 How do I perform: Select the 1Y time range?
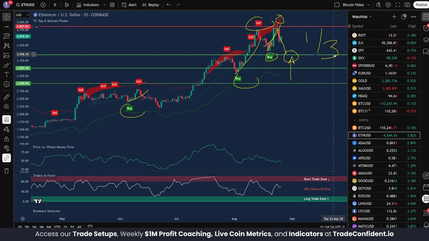click(x=65, y=227)
